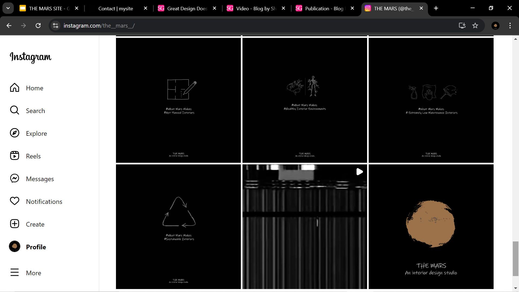Go to Reels in sidebar
This screenshot has height=292, width=519.
tap(15, 156)
